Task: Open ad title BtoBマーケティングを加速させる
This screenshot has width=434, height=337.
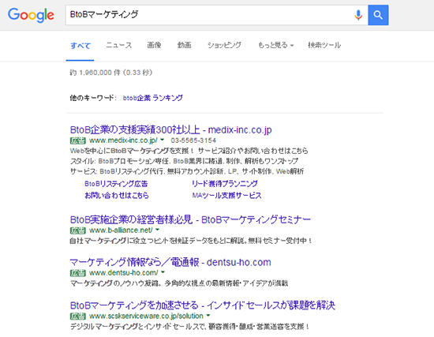Action: (x=134, y=305)
